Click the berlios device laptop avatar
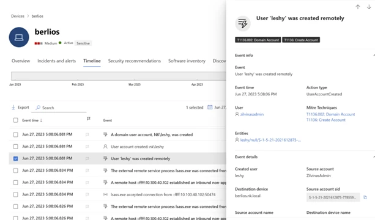 click(19, 37)
